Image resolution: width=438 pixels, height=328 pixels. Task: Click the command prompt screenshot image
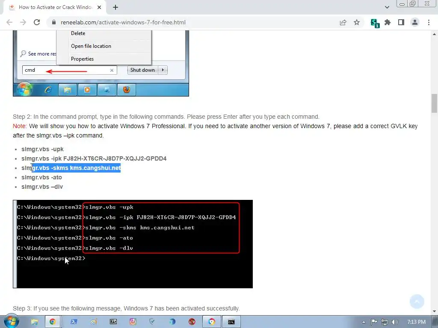pyautogui.click(x=133, y=244)
